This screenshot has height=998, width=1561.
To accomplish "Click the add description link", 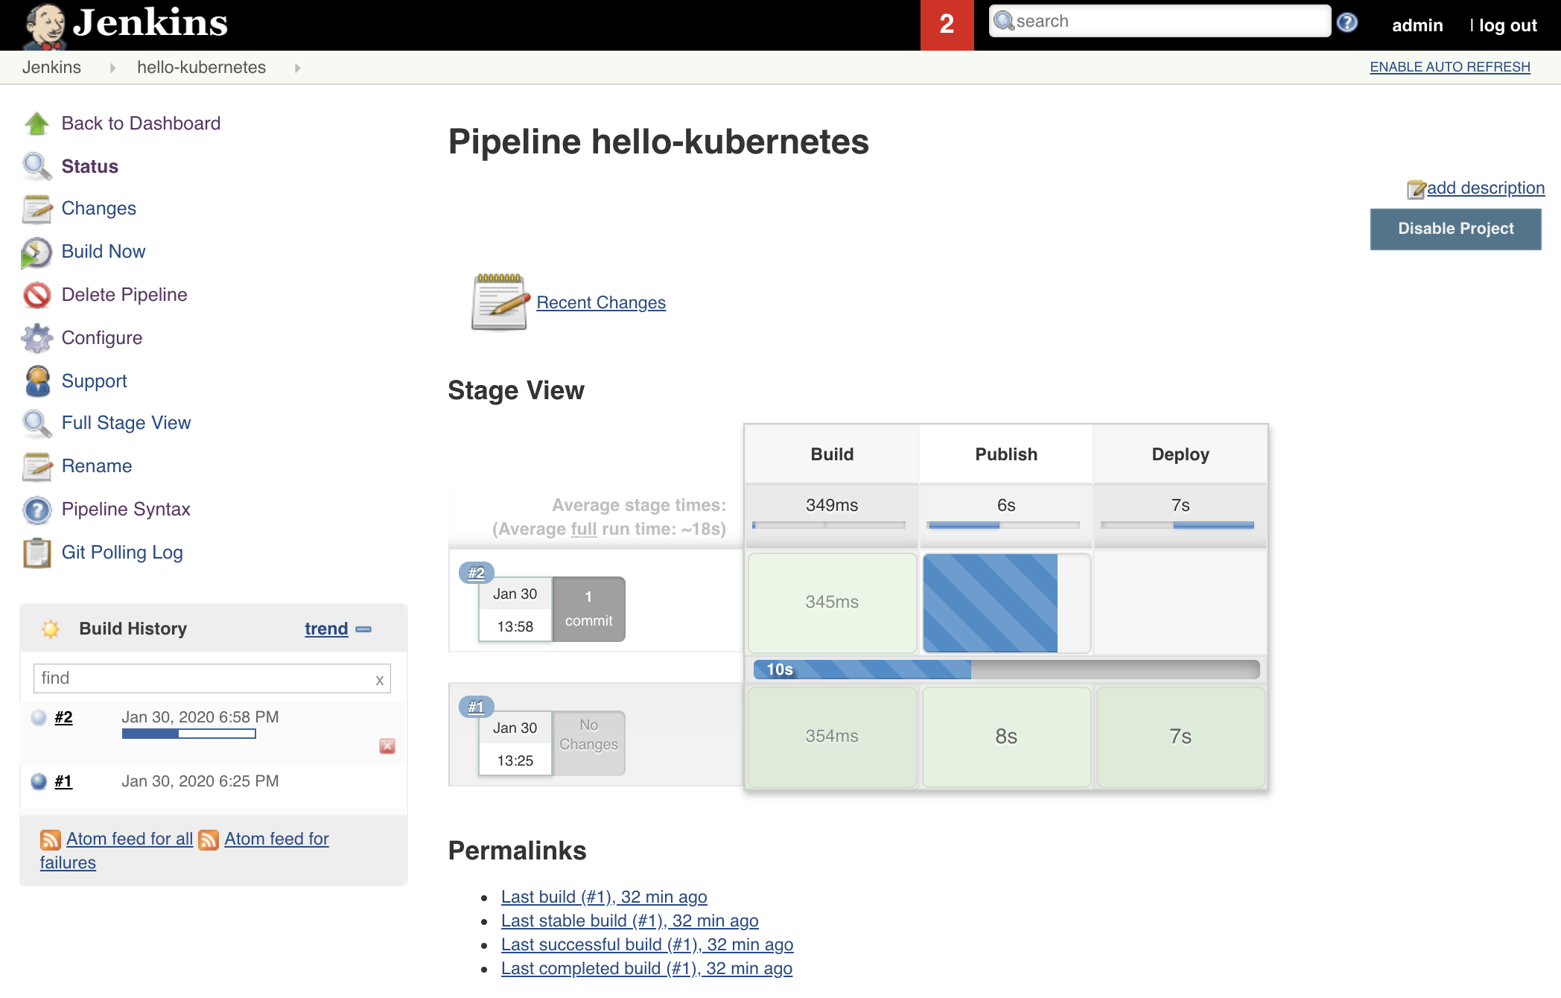I will pos(1486,188).
